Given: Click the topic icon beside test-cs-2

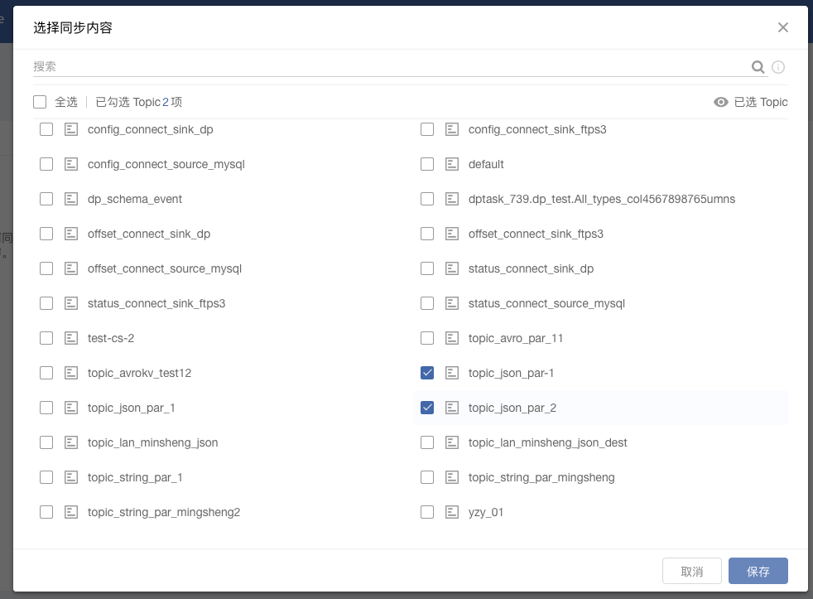Looking at the screenshot, I should pos(71,338).
